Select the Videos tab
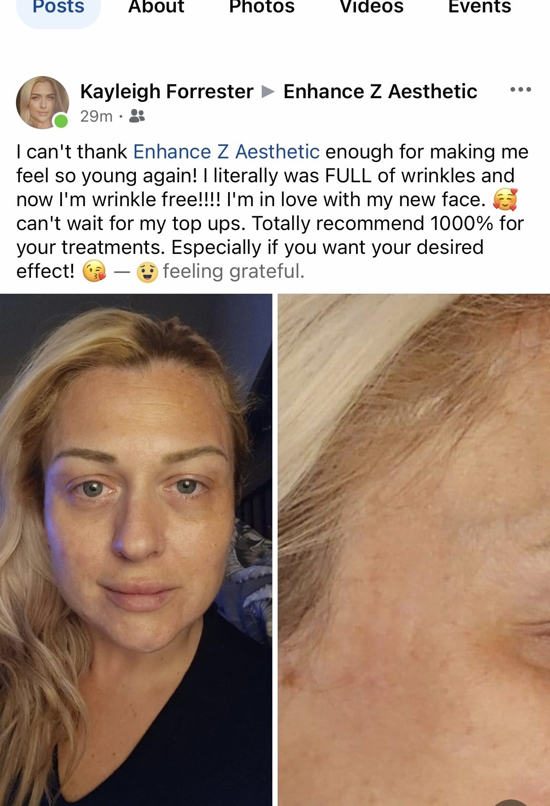550x806 pixels. [372, 7]
